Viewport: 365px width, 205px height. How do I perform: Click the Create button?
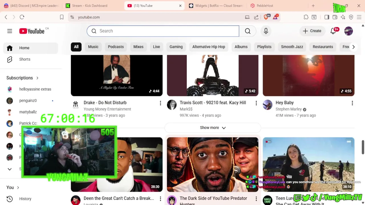(x=312, y=31)
